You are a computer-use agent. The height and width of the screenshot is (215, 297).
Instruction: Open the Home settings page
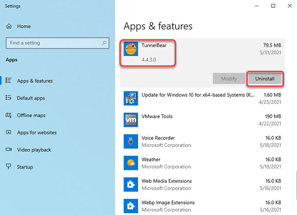[24, 26]
